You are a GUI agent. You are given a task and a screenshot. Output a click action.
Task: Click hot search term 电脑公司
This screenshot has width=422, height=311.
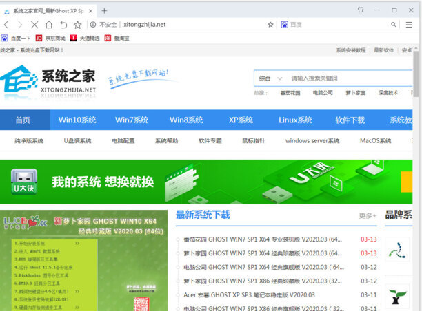coord(323,93)
